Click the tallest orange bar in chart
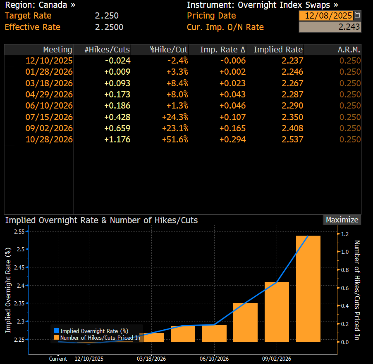 (x=308, y=289)
